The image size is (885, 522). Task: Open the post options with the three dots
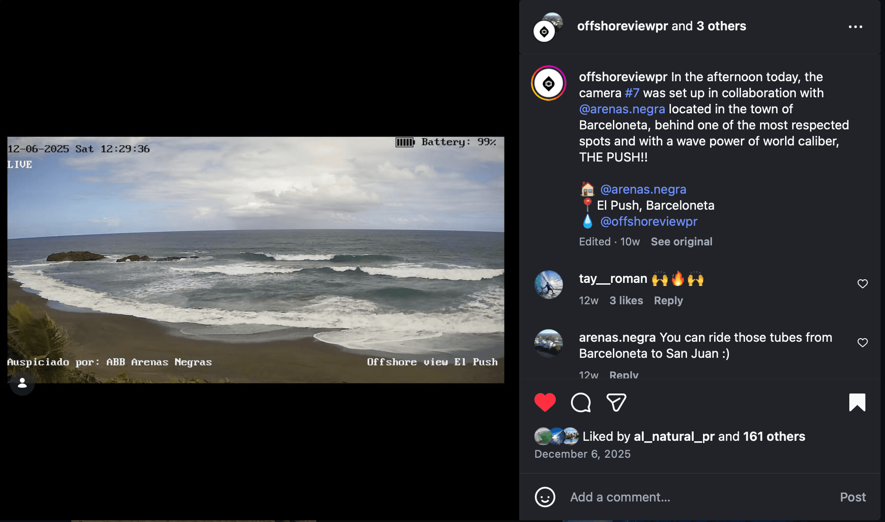pyautogui.click(x=856, y=26)
